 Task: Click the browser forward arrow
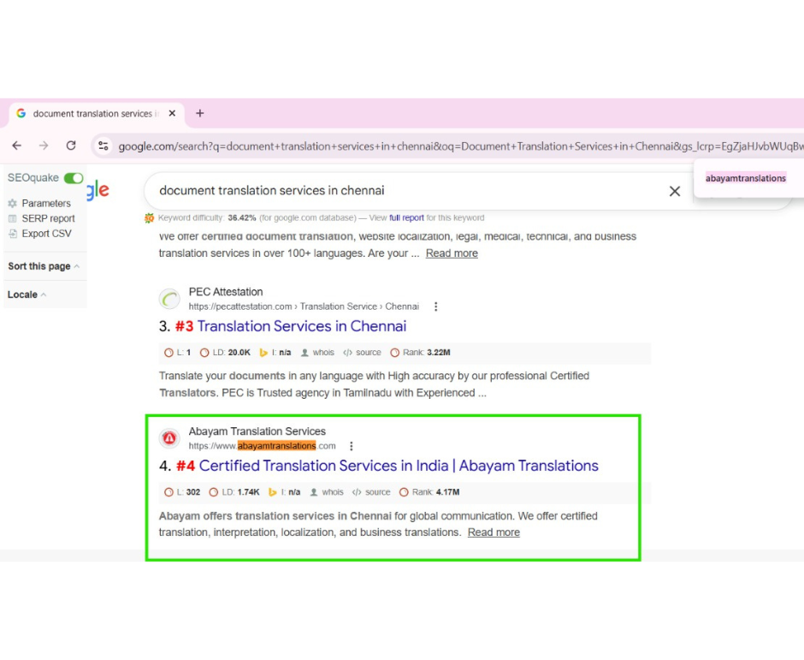[x=44, y=146]
